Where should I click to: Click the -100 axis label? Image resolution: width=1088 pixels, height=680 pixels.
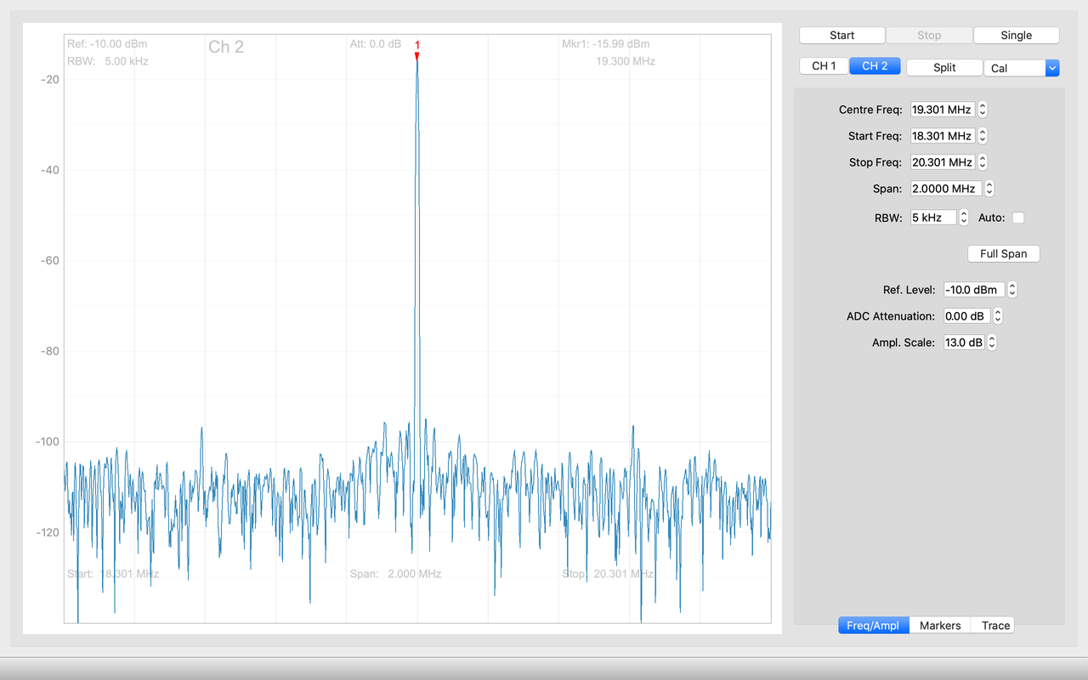click(47, 441)
